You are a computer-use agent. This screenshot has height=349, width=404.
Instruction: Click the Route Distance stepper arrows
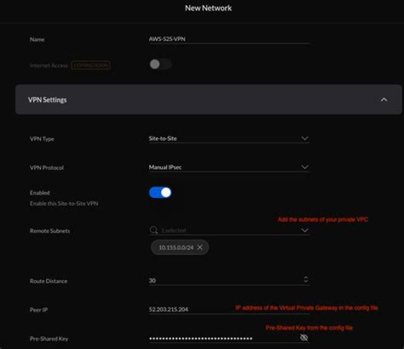pyautogui.click(x=305, y=280)
